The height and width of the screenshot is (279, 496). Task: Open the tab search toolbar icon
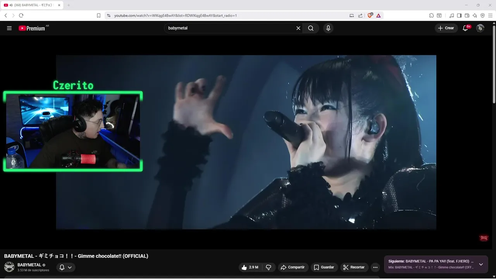pos(439,15)
